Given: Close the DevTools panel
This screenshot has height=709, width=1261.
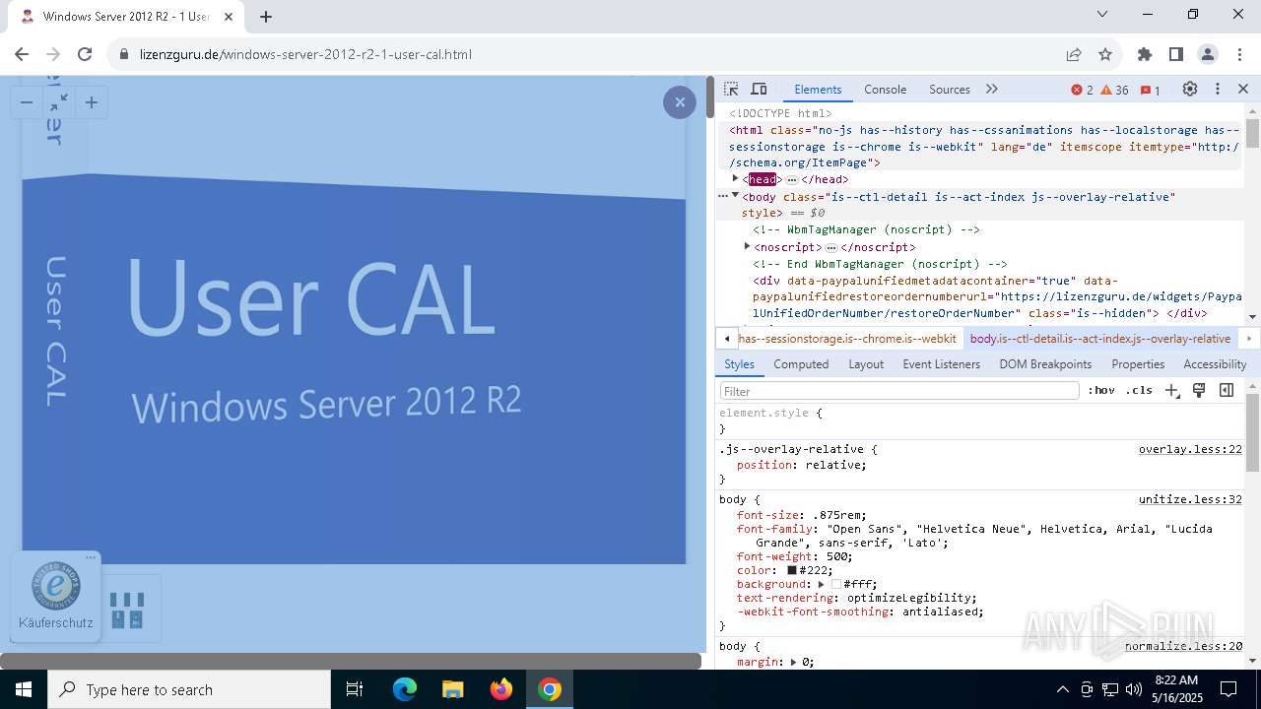Looking at the screenshot, I should coord(1243,89).
